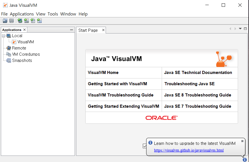Click the visualvm.github.io upgrade hyperlink
The image size is (249, 162).
point(189,150)
